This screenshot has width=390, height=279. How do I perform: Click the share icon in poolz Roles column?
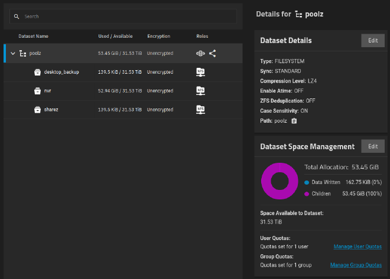pyautogui.click(x=212, y=53)
